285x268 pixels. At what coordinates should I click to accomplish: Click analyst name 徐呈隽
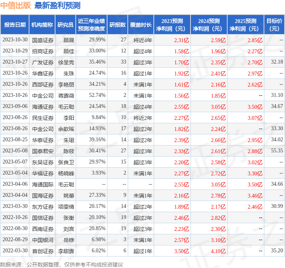pos(66,62)
